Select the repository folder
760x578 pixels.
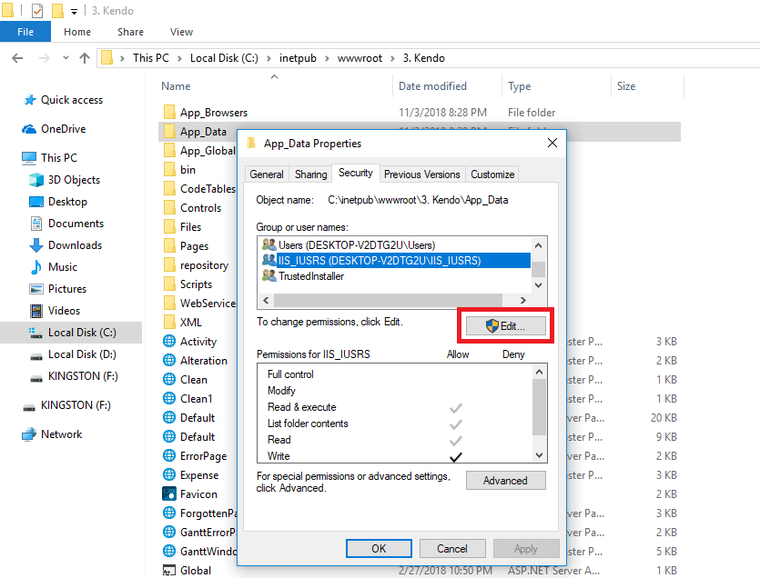click(x=204, y=265)
